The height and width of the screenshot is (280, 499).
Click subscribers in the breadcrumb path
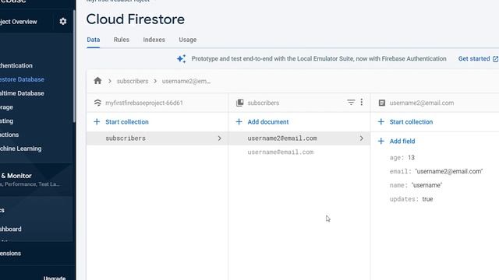click(133, 81)
